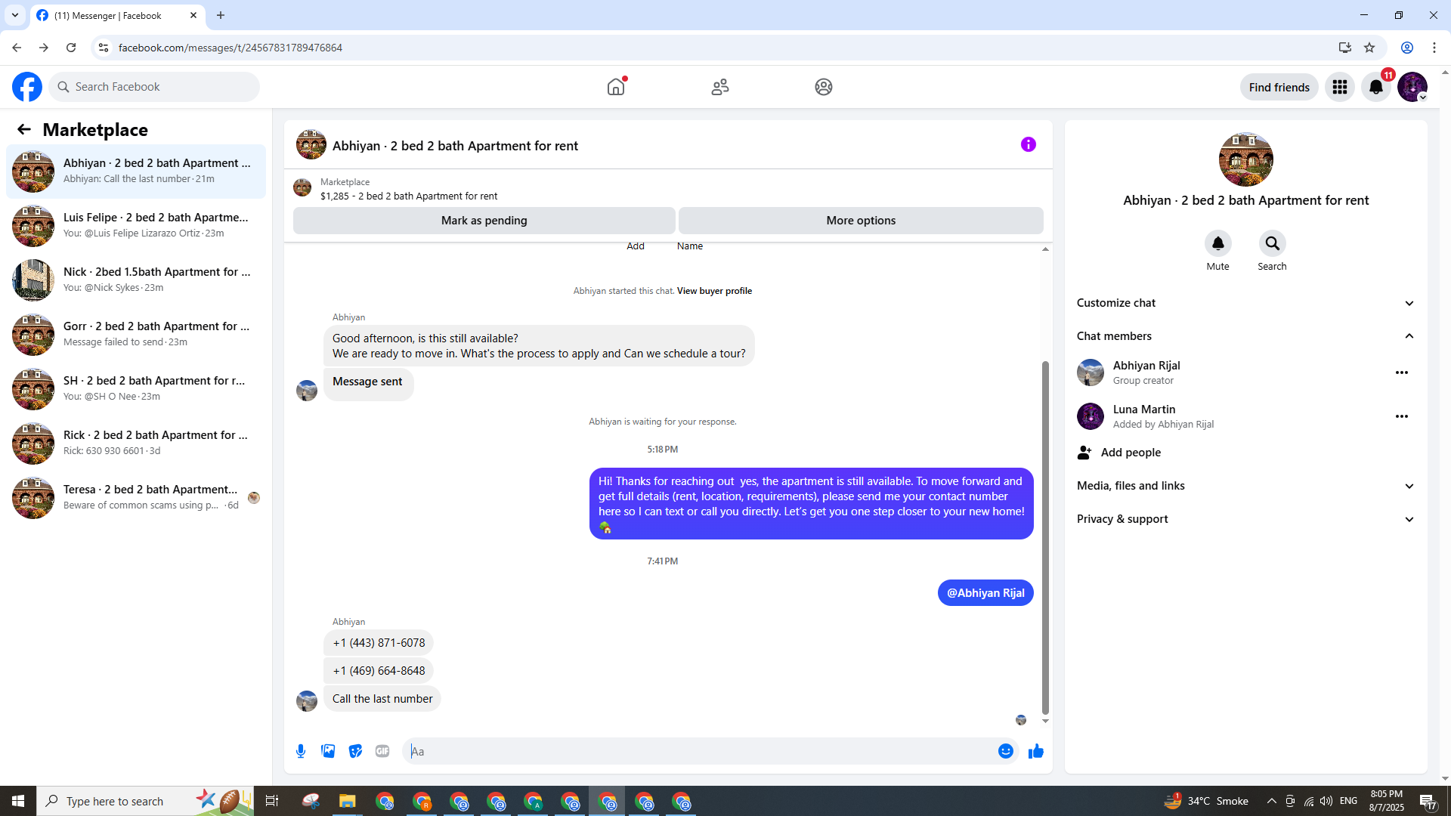Expand the Customize chat section
This screenshot has width=1451, height=816.
click(1246, 303)
